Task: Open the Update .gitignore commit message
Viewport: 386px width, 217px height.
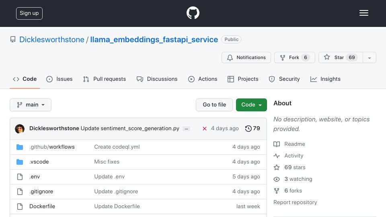Action: (116, 192)
